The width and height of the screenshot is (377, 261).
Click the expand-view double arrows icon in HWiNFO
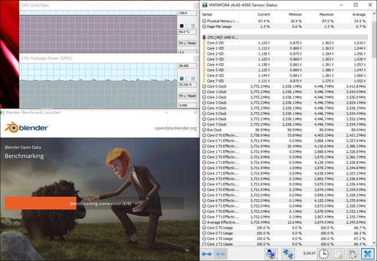pyautogui.click(x=208, y=253)
